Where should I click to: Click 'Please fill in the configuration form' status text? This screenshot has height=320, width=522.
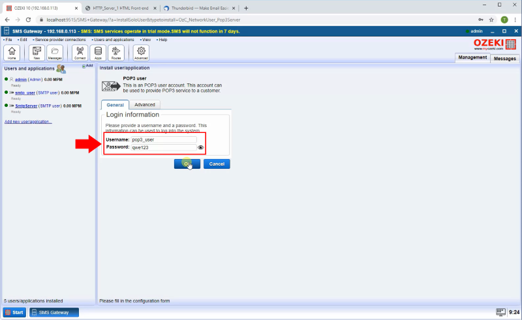(x=134, y=300)
